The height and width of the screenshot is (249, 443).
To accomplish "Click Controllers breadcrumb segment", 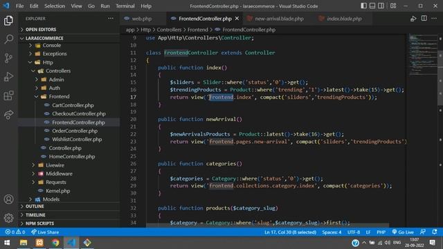I will click(x=169, y=30).
